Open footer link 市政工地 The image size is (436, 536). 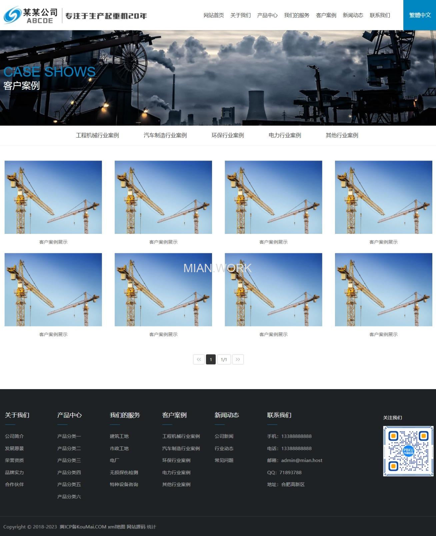tap(119, 448)
